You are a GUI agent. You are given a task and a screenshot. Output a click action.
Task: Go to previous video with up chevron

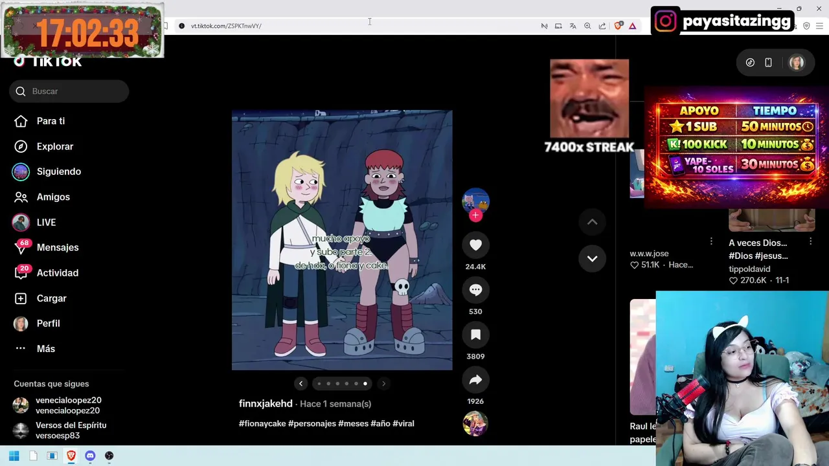point(592,222)
